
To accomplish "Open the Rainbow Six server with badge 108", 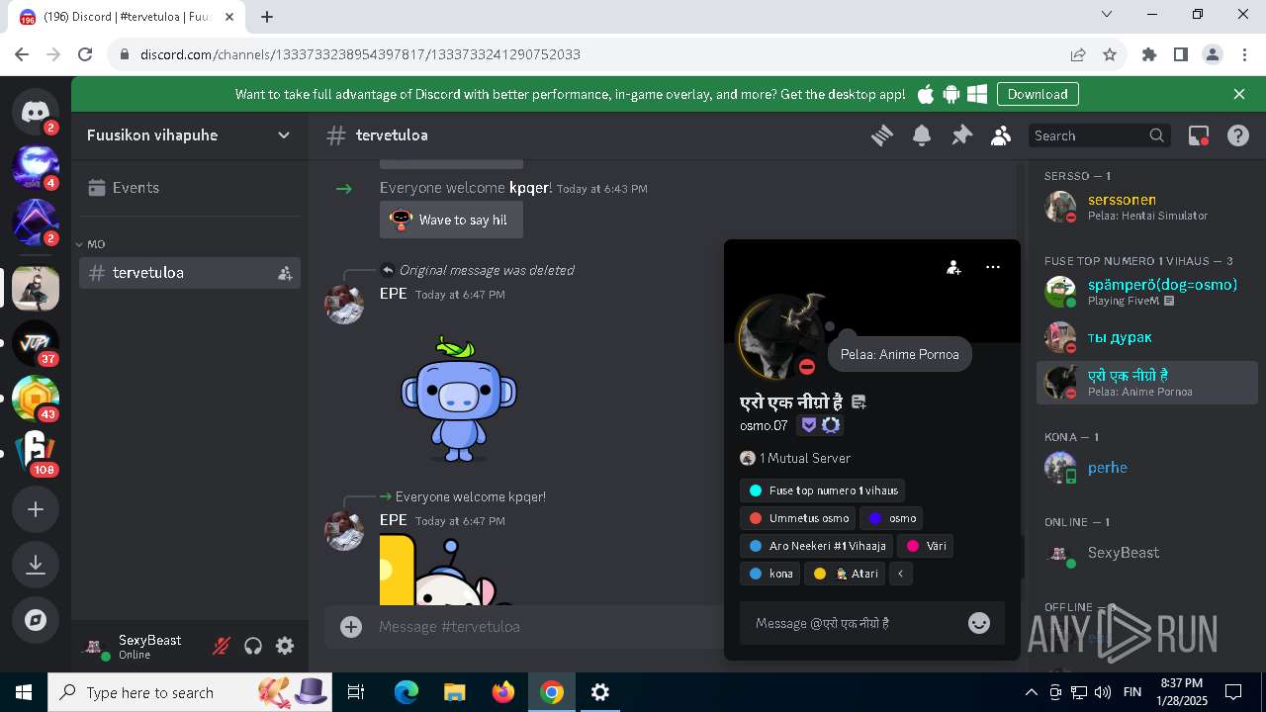I will pyautogui.click(x=36, y=454).
